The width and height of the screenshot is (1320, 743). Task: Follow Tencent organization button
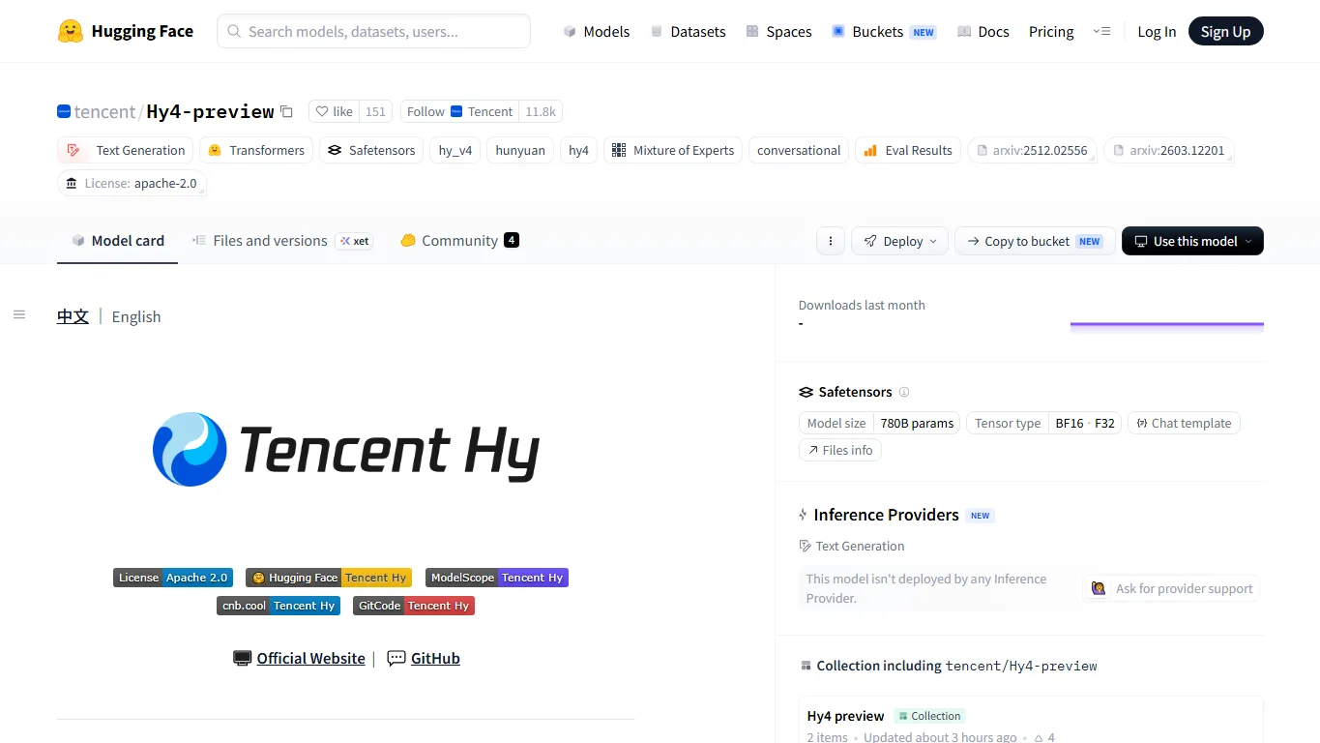tap(460, 111)
